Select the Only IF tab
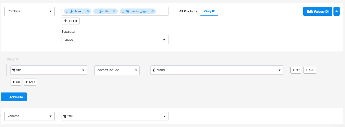The image size is (345, 127). 209,11
